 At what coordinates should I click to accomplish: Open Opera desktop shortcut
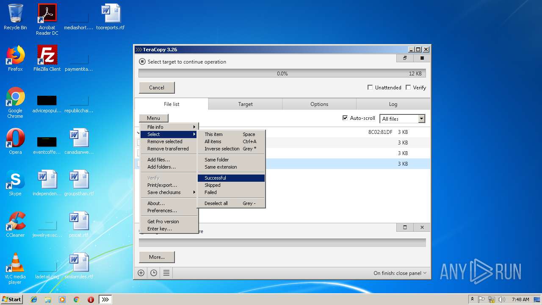tap(15, 141)
